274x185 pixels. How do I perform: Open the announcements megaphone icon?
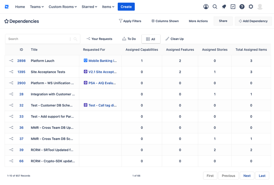click(224, 7)
